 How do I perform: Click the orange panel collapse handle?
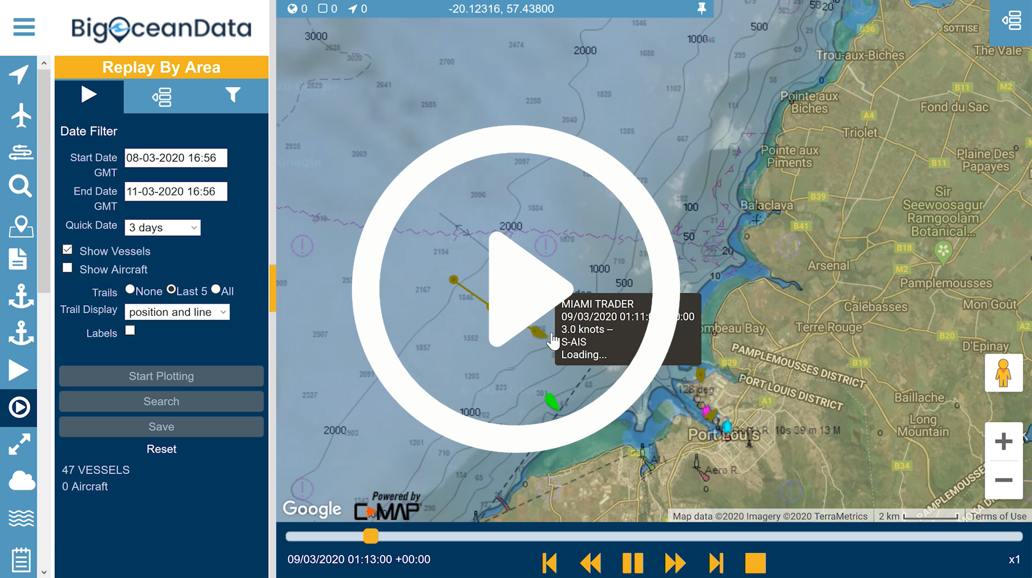click(x=273, y=288)
